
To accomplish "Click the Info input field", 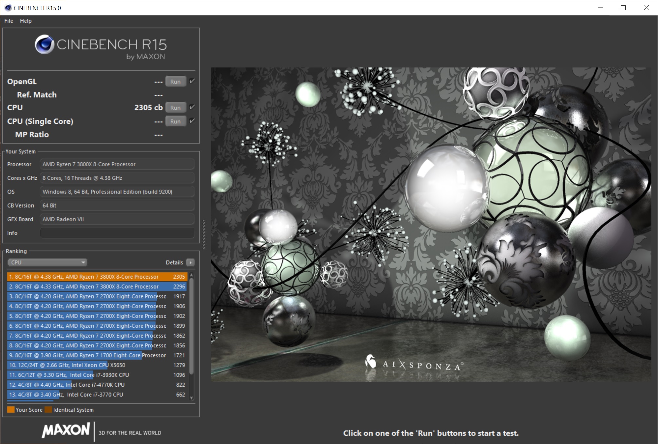I will [117, 233].
